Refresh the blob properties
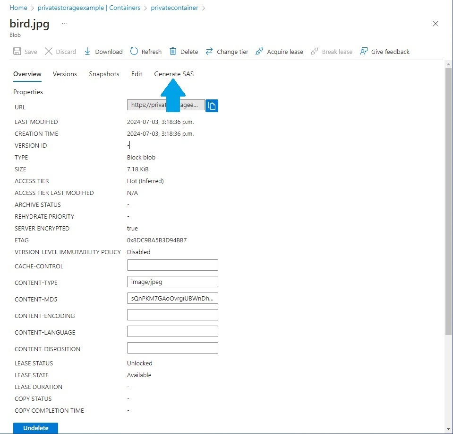453x434 pixels. pos(145,52)
